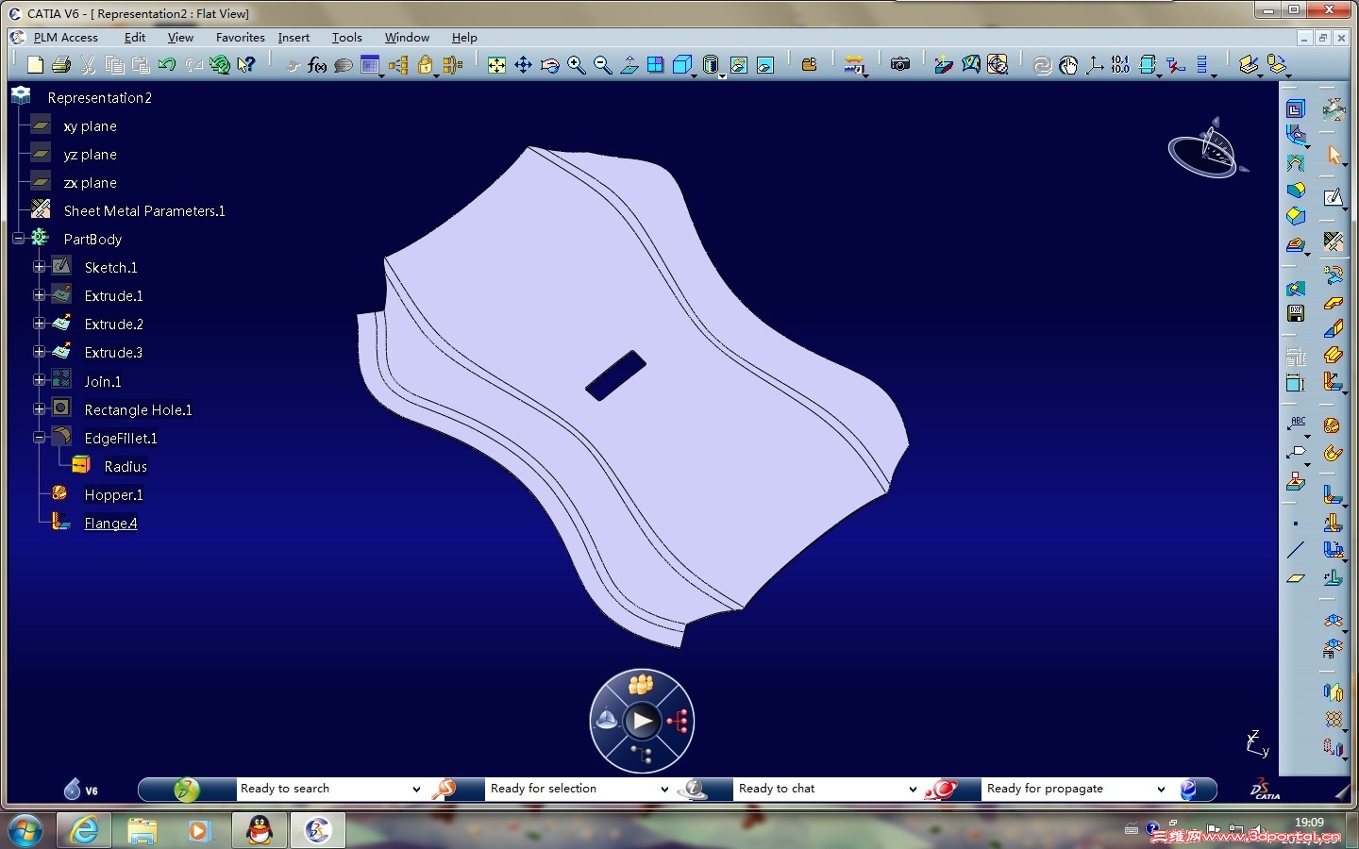
Task: Select the yz plane tree item
Action: (x=90, y=155)
